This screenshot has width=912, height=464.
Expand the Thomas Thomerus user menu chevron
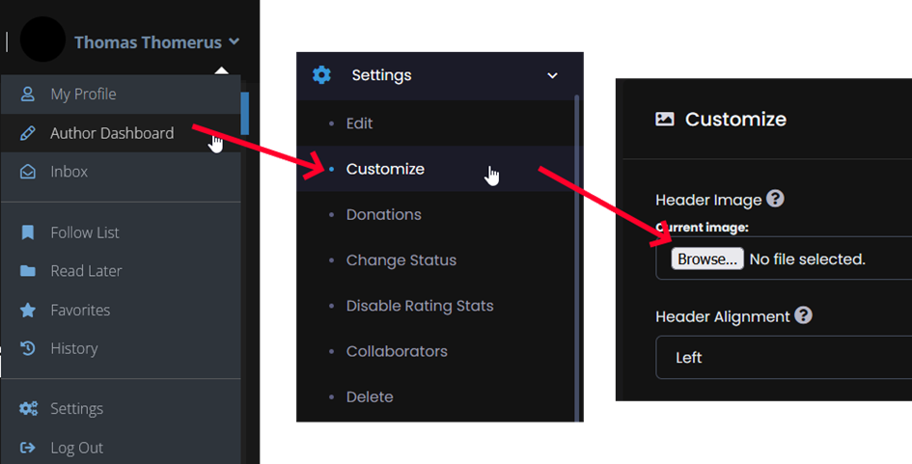pyautogui.click(x=234, y=41)
